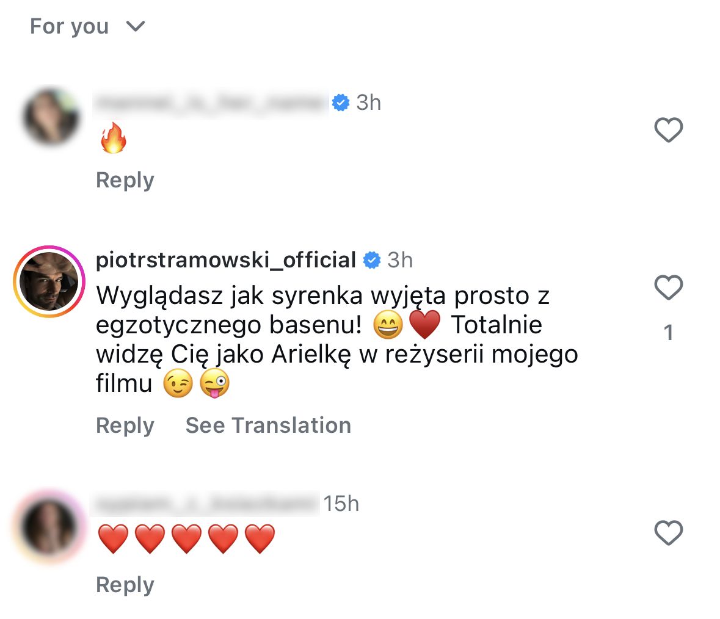
Task: Reply to the red hearts comment
Action: tap(124, 584)
